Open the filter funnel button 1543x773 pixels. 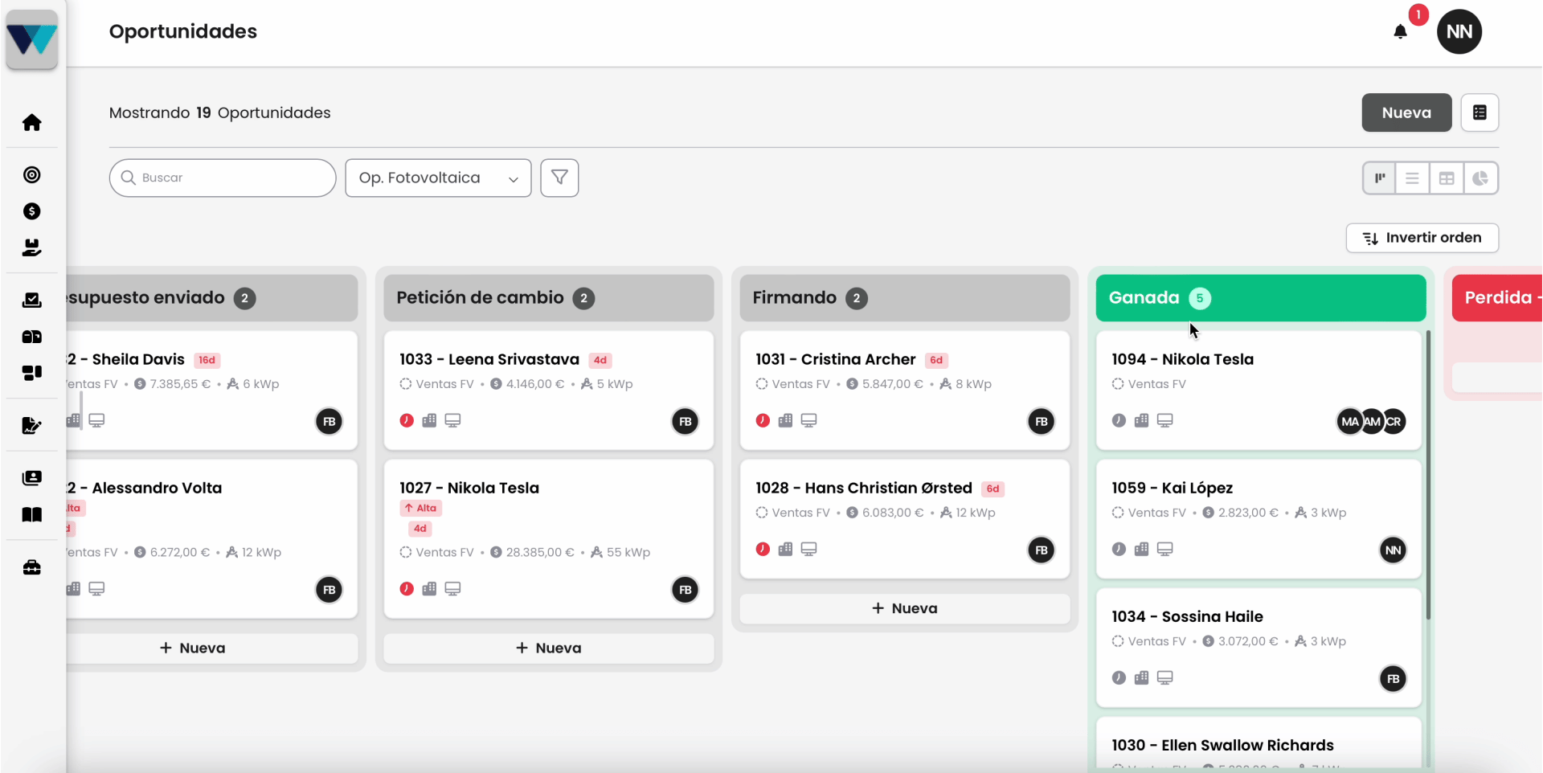pos(559,178)
